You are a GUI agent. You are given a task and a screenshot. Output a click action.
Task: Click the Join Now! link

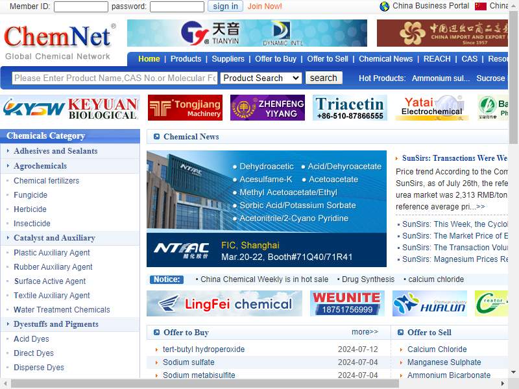point(265,6)
